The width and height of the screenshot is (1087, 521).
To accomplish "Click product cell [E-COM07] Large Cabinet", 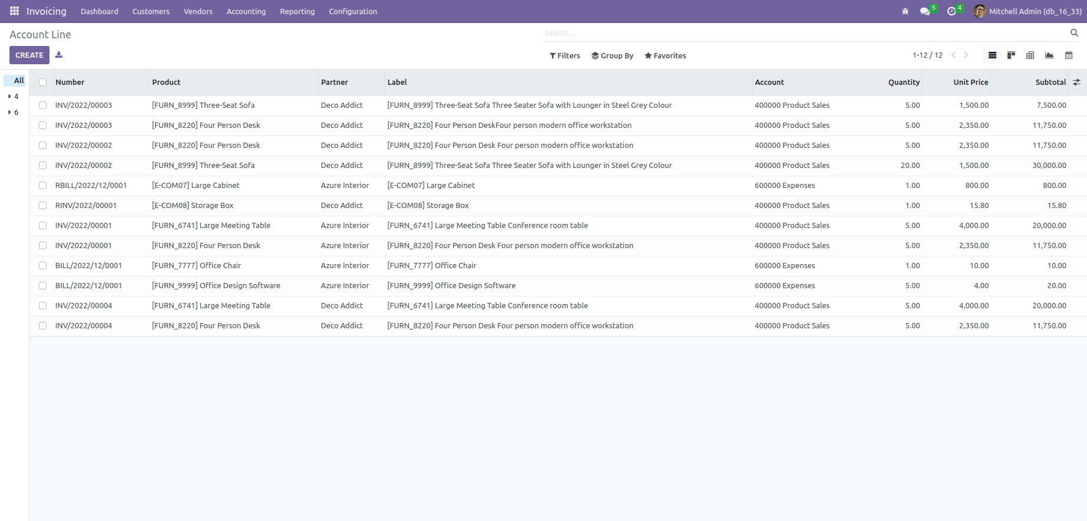I will 196,186.
